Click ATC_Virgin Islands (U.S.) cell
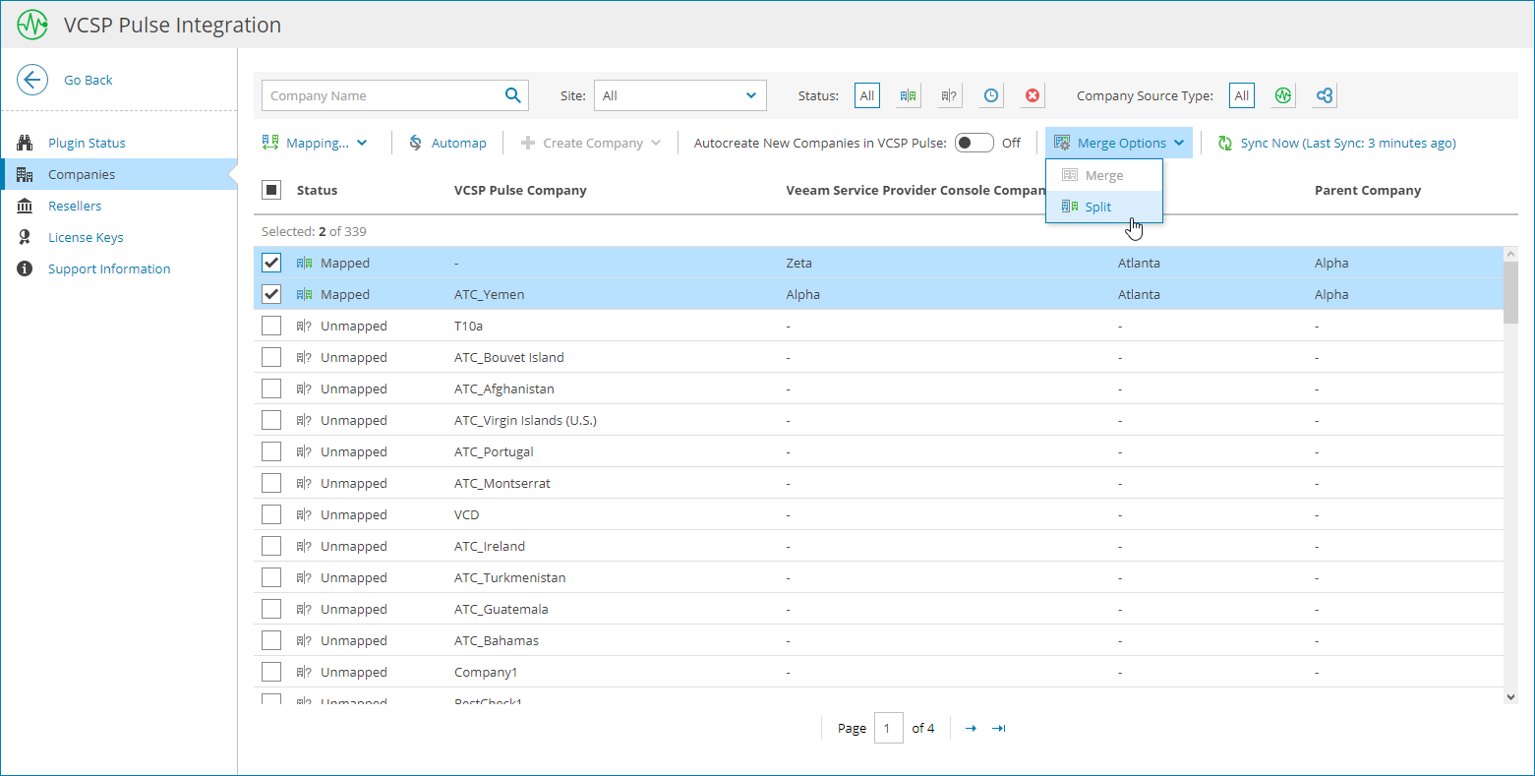Image resolution: width=1535 pixels, height=776 pixels. 525,420
